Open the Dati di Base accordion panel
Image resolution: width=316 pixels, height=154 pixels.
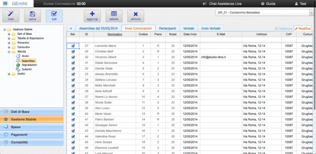click(x=32, y=112)
